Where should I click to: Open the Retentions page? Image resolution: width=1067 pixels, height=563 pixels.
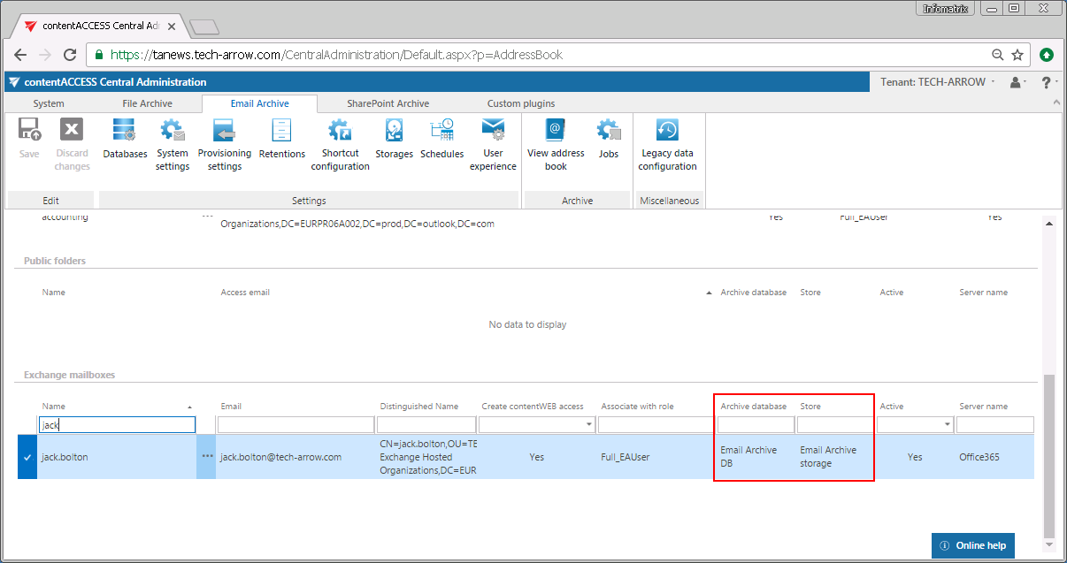[x=281, y=140]
